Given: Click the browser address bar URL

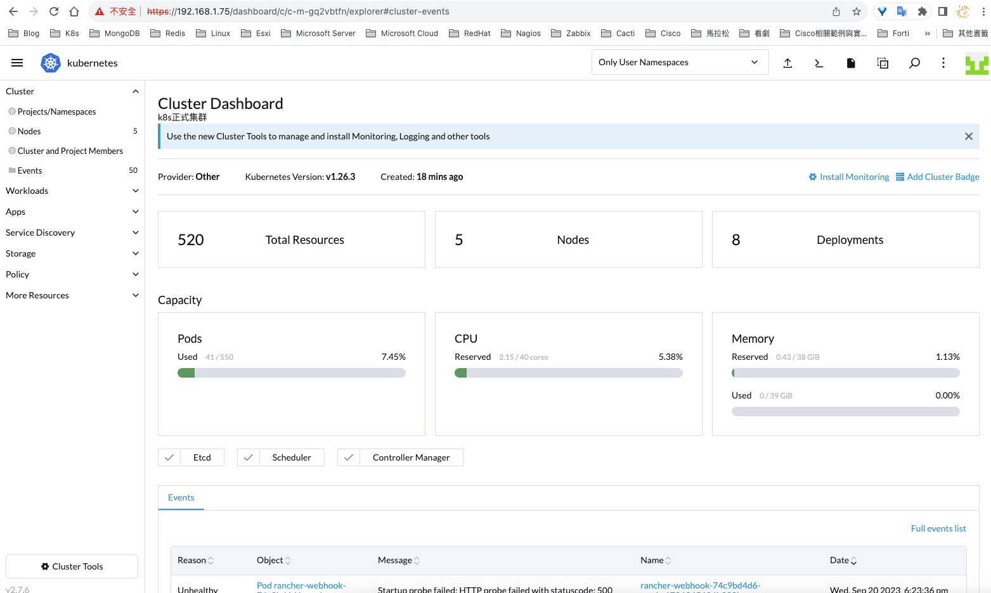Looking at the screenshot, I should tap(298, 11).
